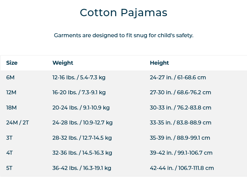The height and width of the screenshot is (180, 247).
Task: Click the 35-39 in. height cell
Action: point(180,138)
